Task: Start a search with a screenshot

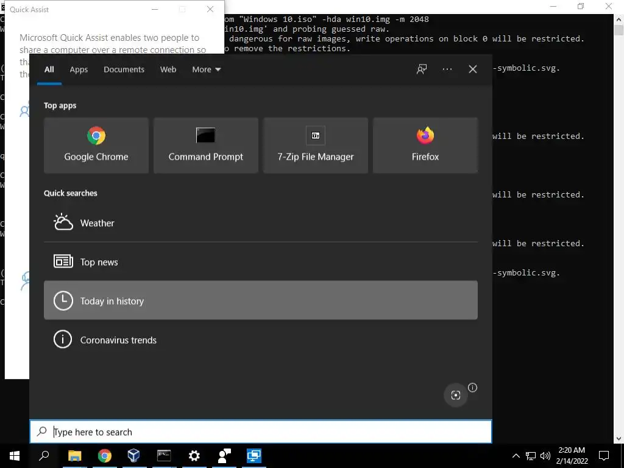Action: 456,395
